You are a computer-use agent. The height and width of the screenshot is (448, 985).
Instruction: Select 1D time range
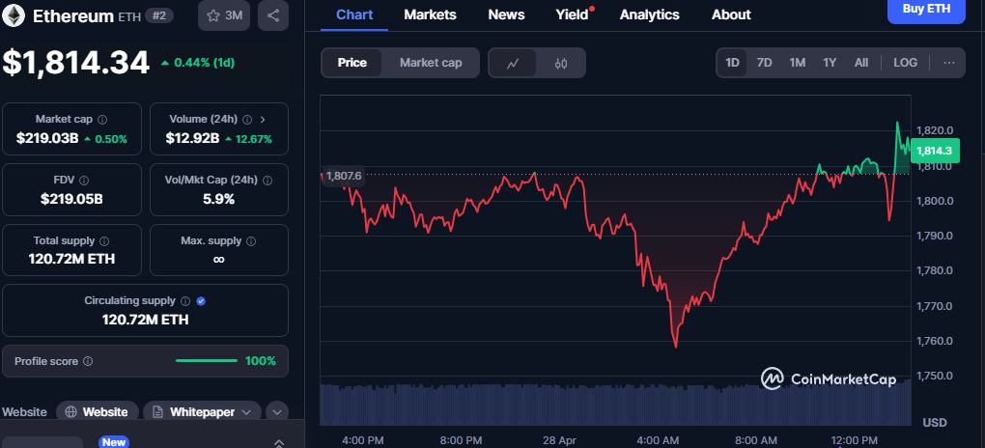[x=732, y=63]
